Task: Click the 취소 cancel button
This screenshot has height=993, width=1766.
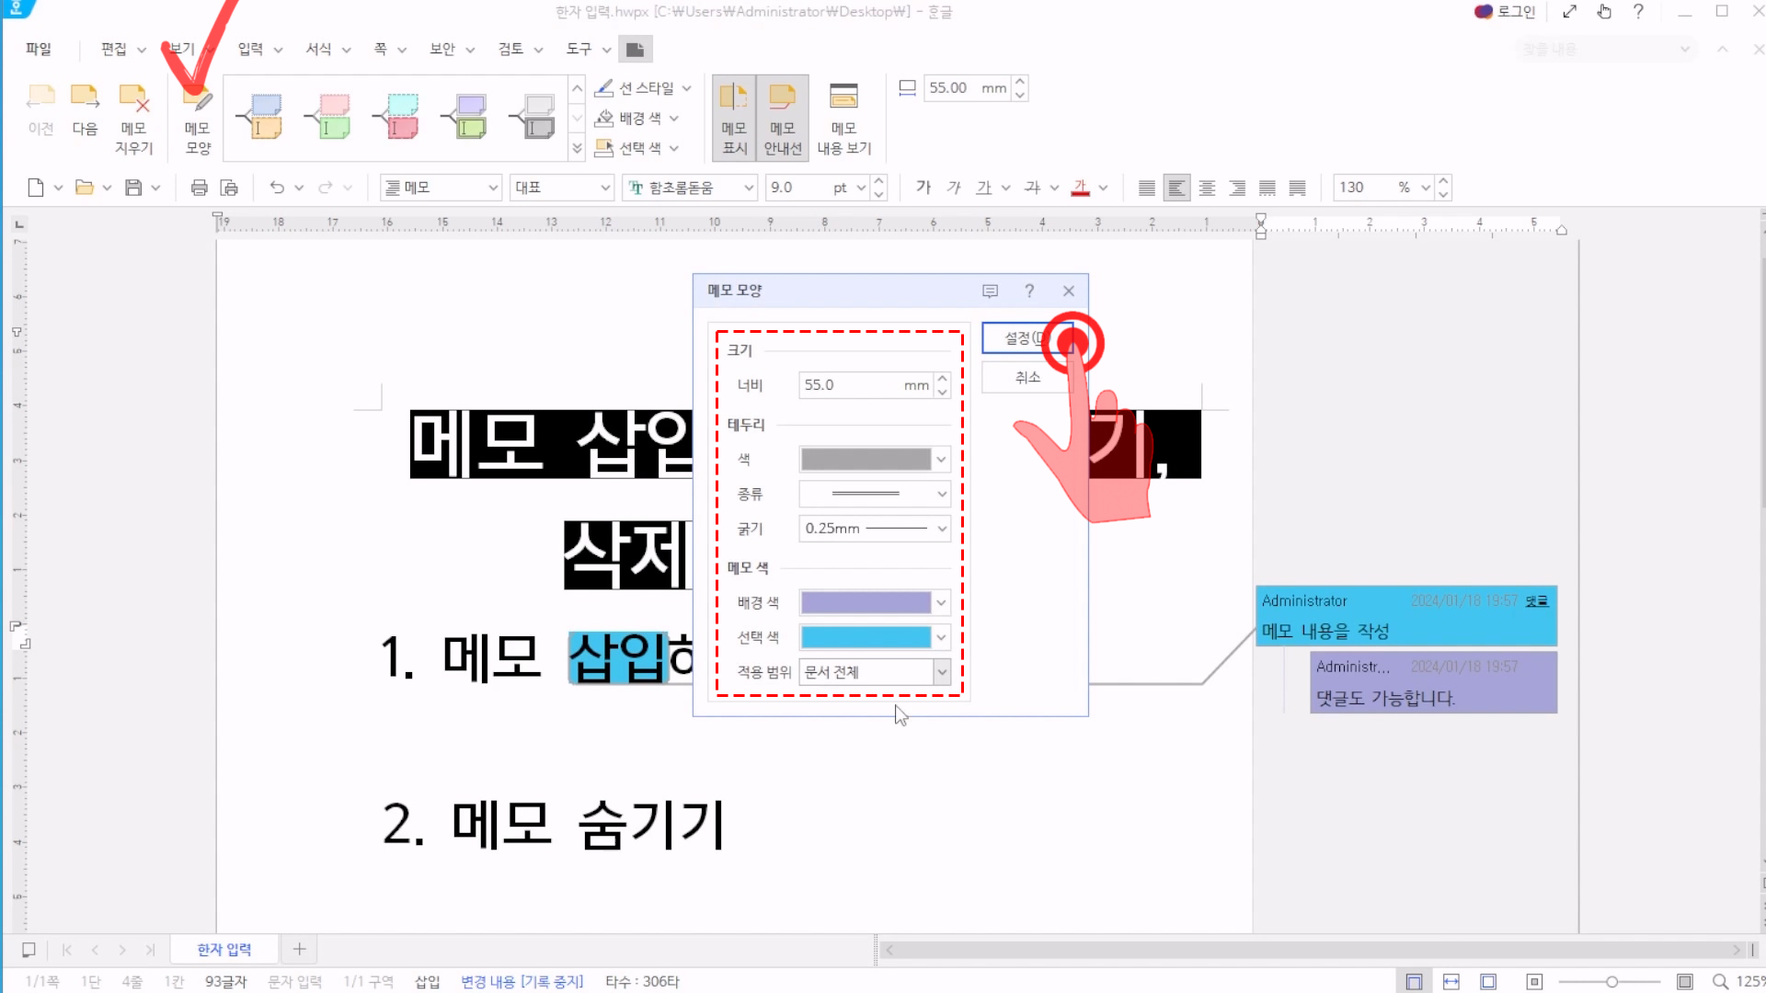Action: 1026,377
